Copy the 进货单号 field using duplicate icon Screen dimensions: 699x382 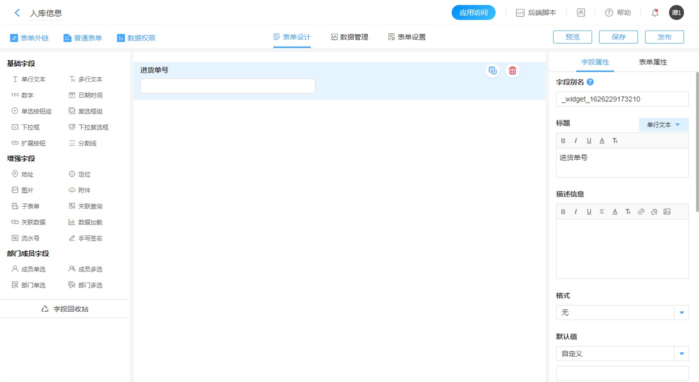(493, 70)
